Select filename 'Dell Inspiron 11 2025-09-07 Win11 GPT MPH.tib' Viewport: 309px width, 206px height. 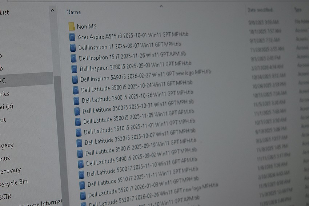(129, 46)
